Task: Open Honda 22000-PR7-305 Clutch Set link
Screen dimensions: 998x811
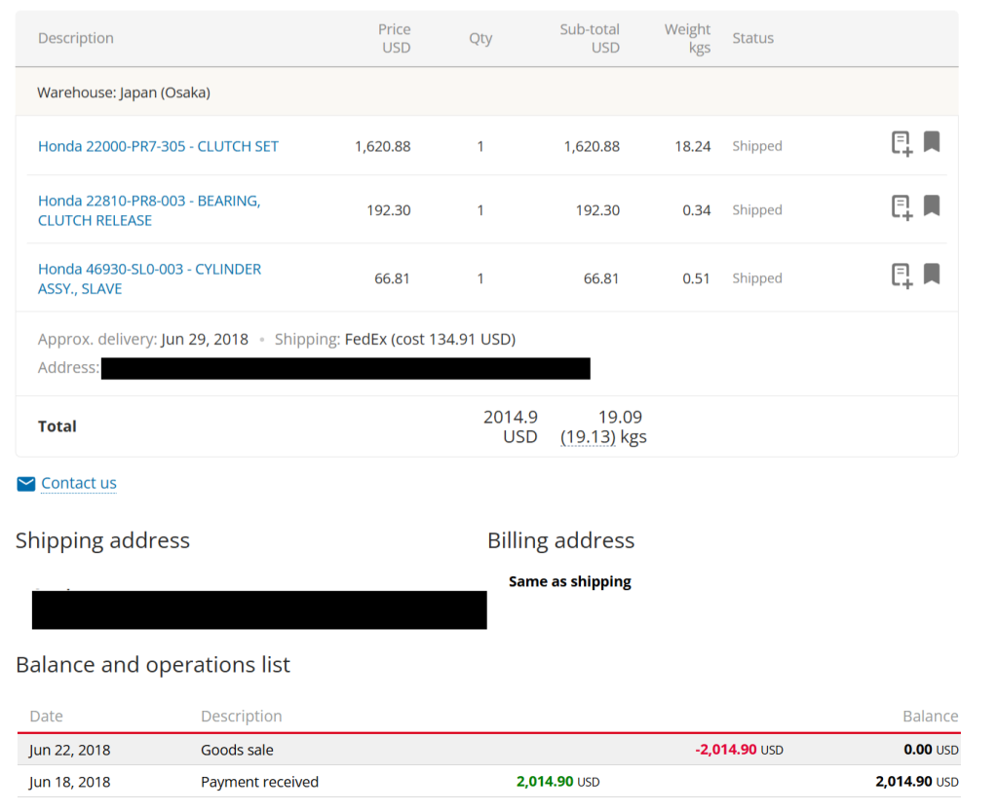Action: [x=158, y=146]
